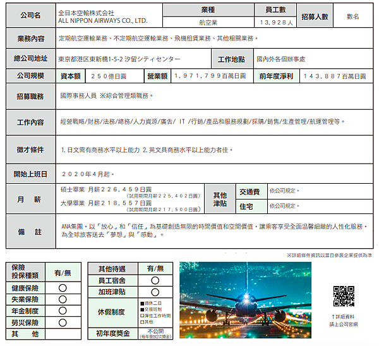Select the ALL NIPPON AIRWAYS CO., LTD. text
The width and height of the screenshot is (379, 346).
[x=102, y=21]
